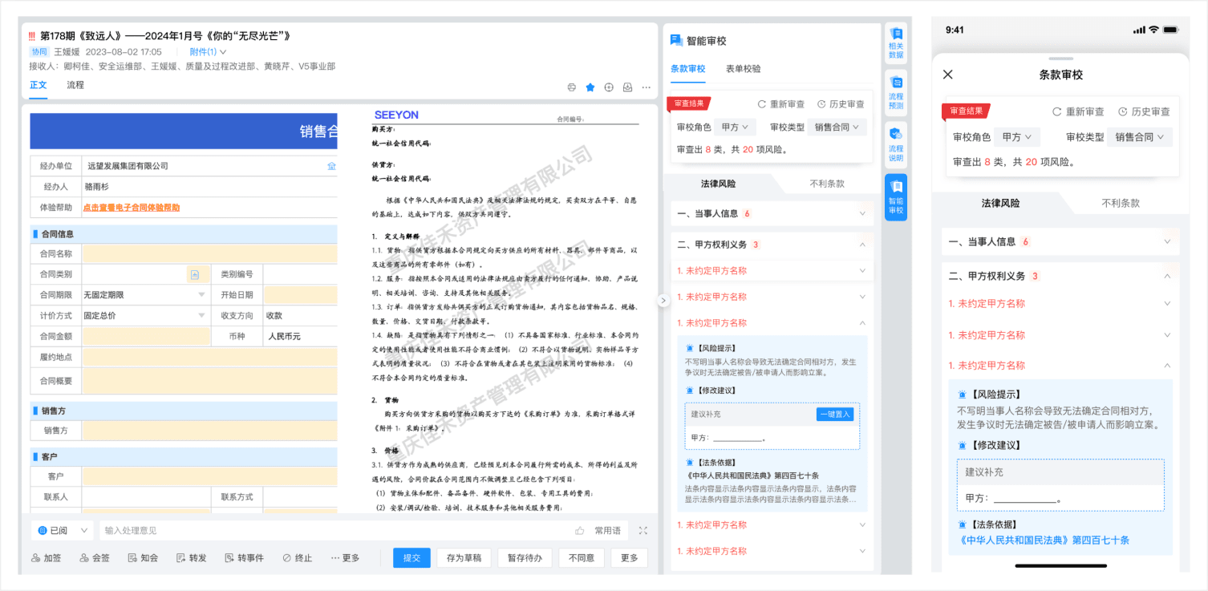1208x591 pixels.
Task: Open desktop 审校角色 甲方 dropdown
Action: [735, 127]
